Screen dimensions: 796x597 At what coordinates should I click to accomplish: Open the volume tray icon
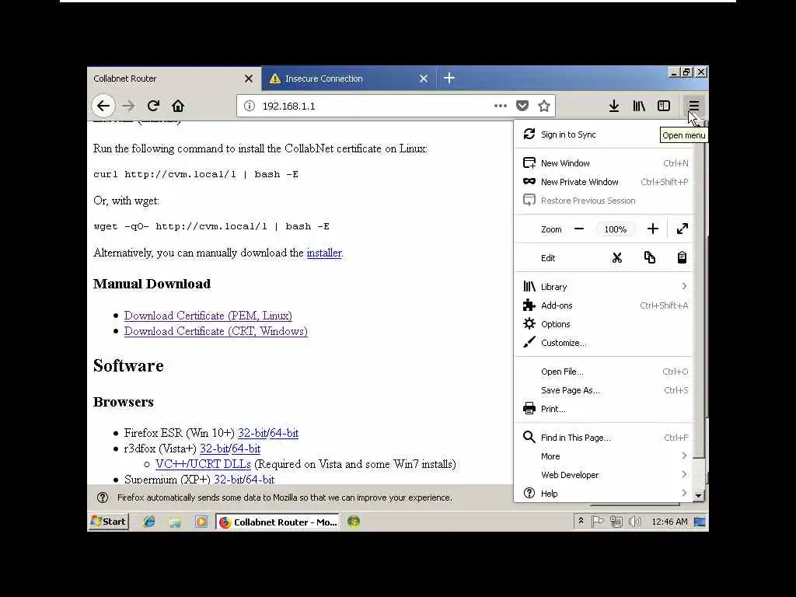pyautogui.click(x=635, y=522)
